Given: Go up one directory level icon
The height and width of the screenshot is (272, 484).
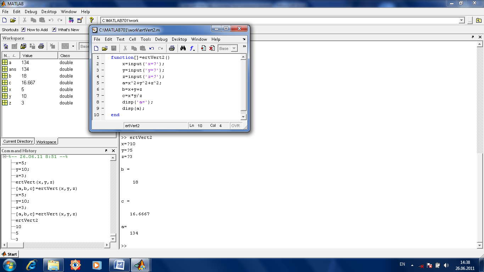Looking at the screenshot, I should 479,21.
